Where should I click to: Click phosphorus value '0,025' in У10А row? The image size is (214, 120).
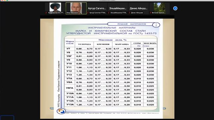[x=150, y=94]
